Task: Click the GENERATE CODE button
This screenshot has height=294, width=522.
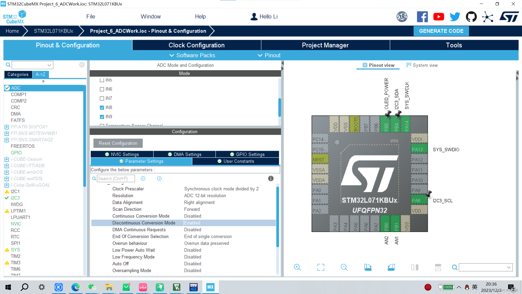Action: pyautogui.click(x=441, y=31)
